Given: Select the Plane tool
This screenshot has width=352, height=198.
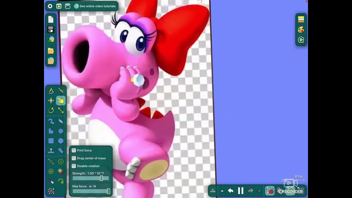Looking at the screenshot, I should 51,151.
